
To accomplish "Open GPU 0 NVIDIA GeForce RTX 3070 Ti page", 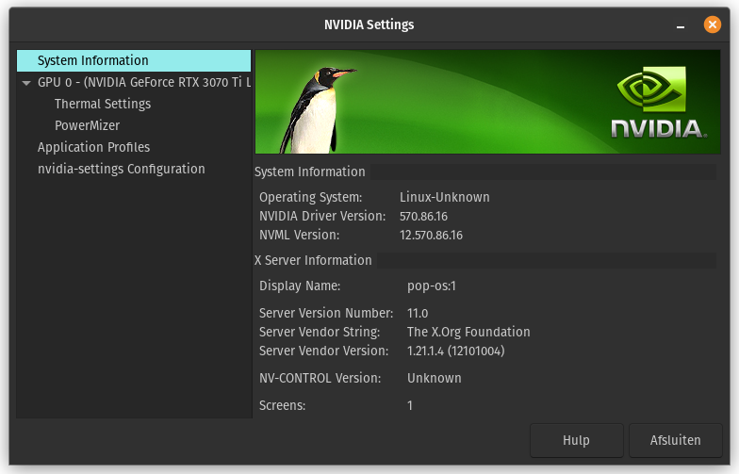I will (x=144, y=83).
